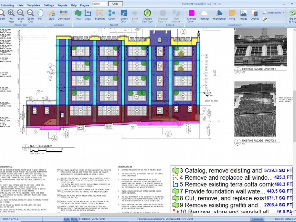Select the Zoom Out tool
The width and height of the screenshot is (296, 222).
[30, 16]
